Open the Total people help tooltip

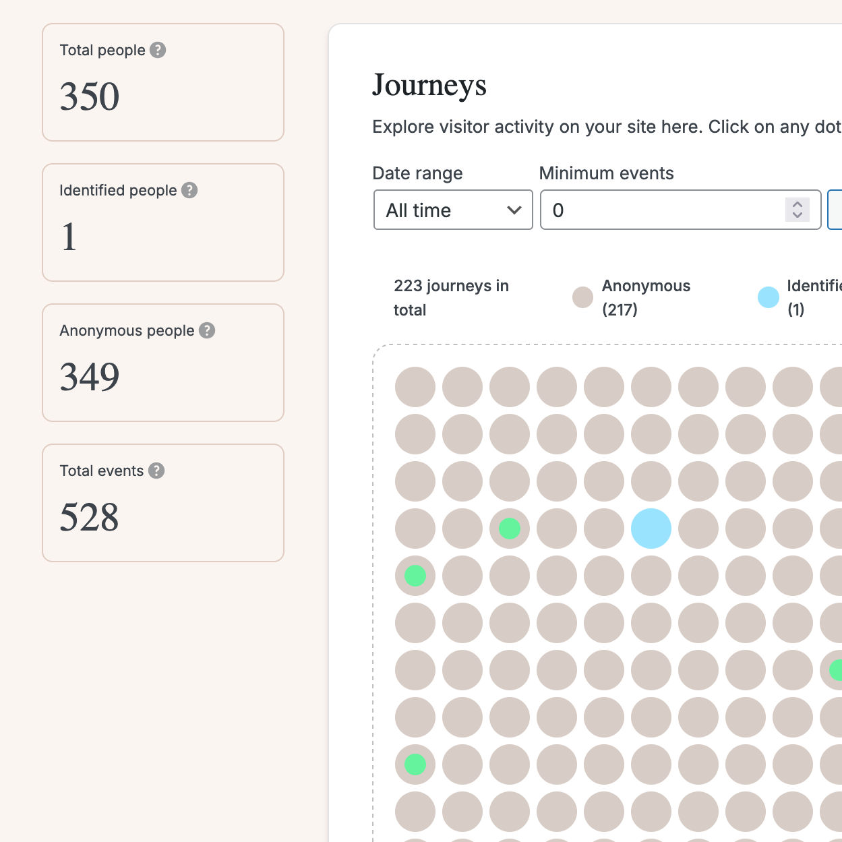point(157,50)
